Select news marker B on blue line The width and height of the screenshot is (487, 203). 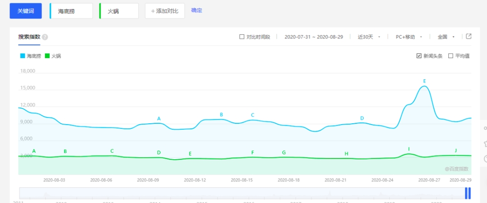point(221,115)
